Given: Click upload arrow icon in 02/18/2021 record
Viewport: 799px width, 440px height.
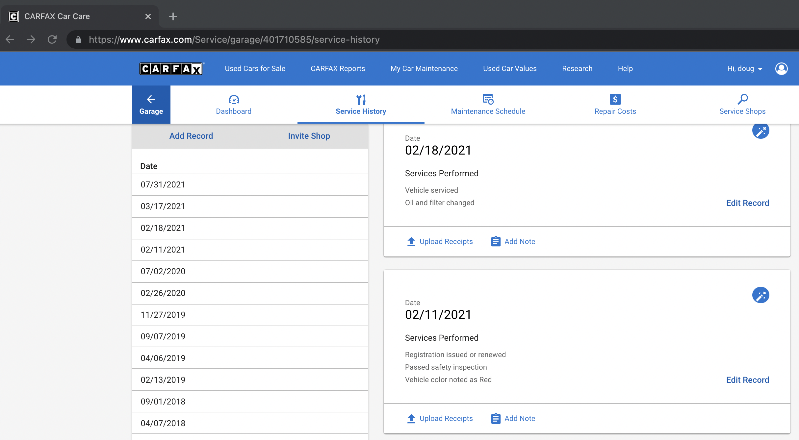Looking at the screenshot, I should tap(411, 241).
